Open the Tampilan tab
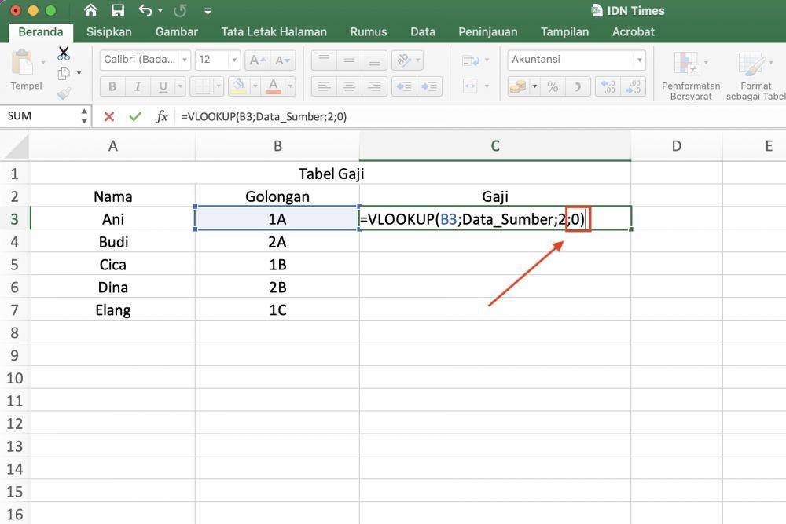Viewport: 786px width, 524px height. pos(564,32)
